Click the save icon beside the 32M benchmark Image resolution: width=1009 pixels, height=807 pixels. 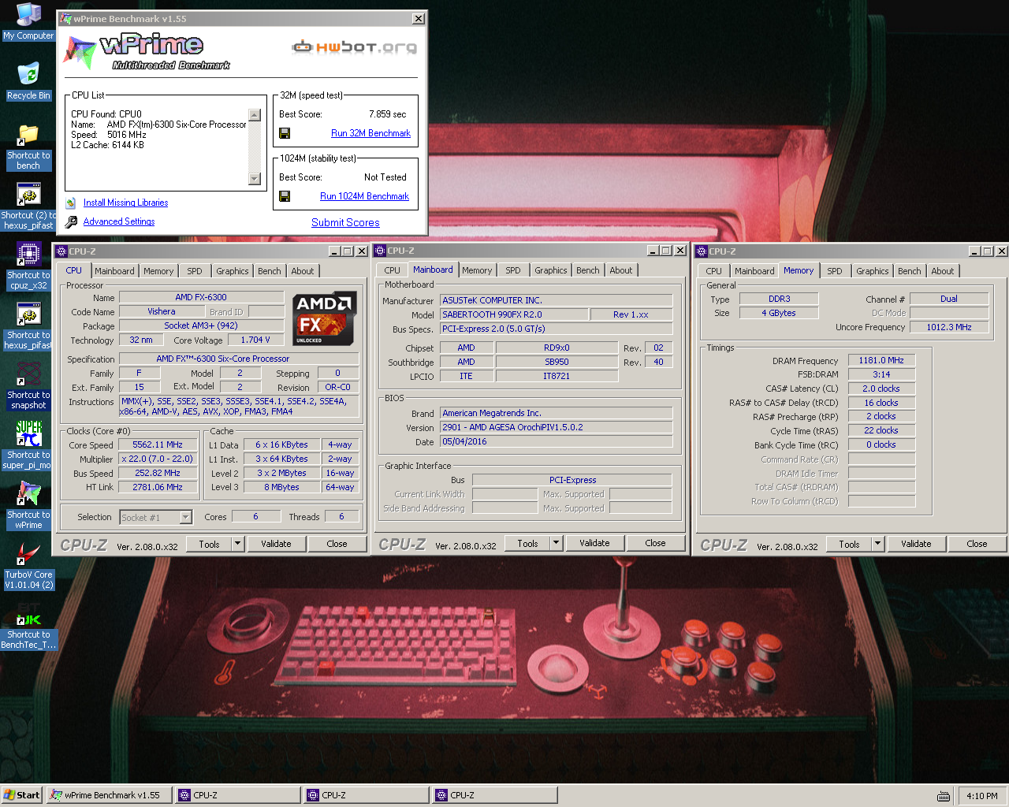[285, 133]
